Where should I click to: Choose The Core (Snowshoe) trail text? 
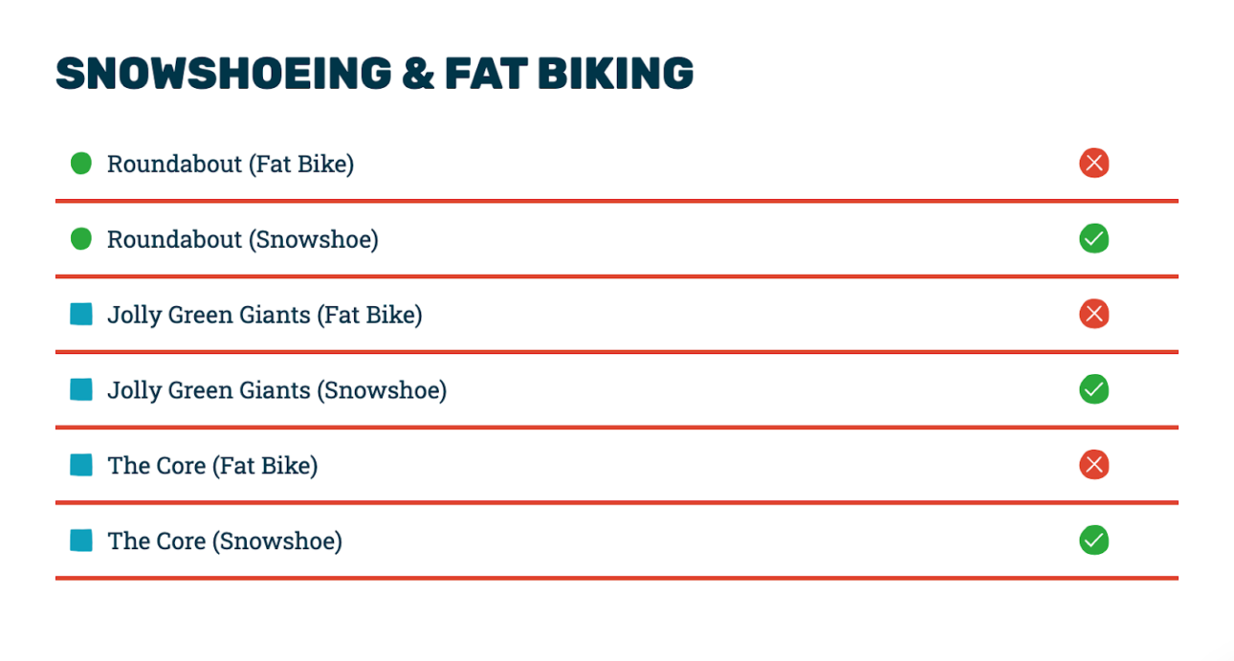225,541
